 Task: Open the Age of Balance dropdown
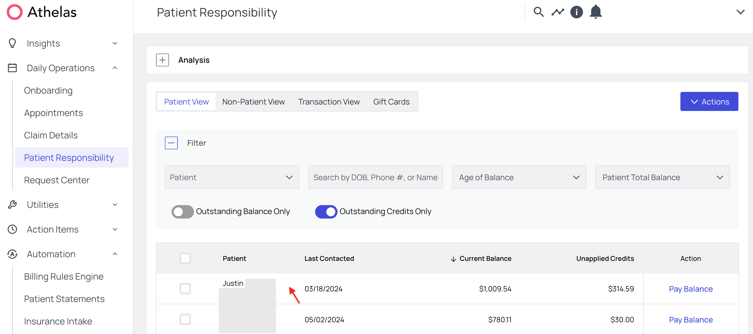(519, 177)
